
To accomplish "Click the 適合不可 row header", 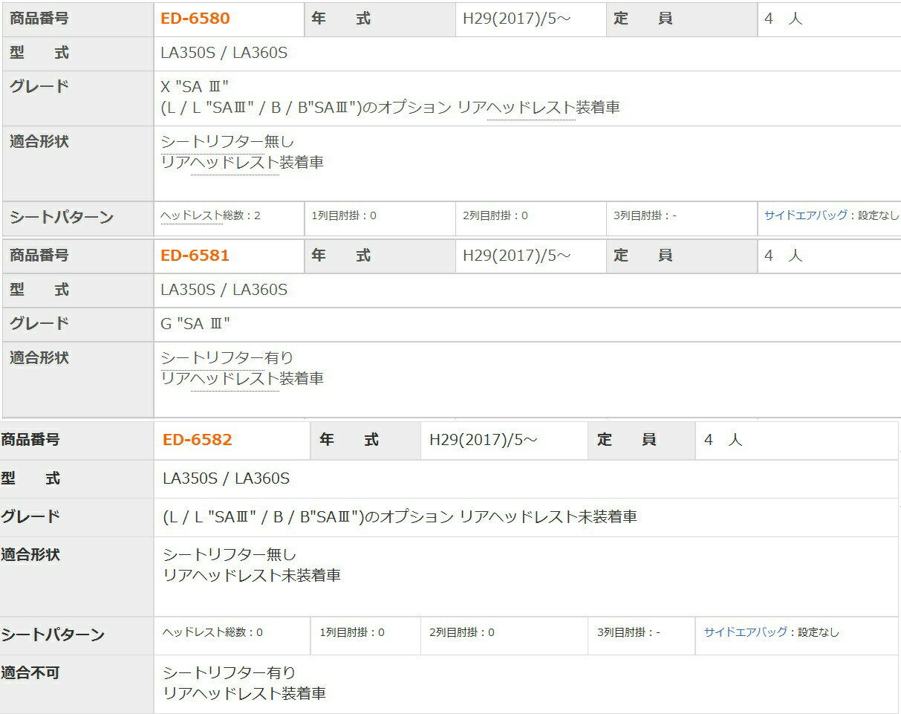I will pos(31,673).
